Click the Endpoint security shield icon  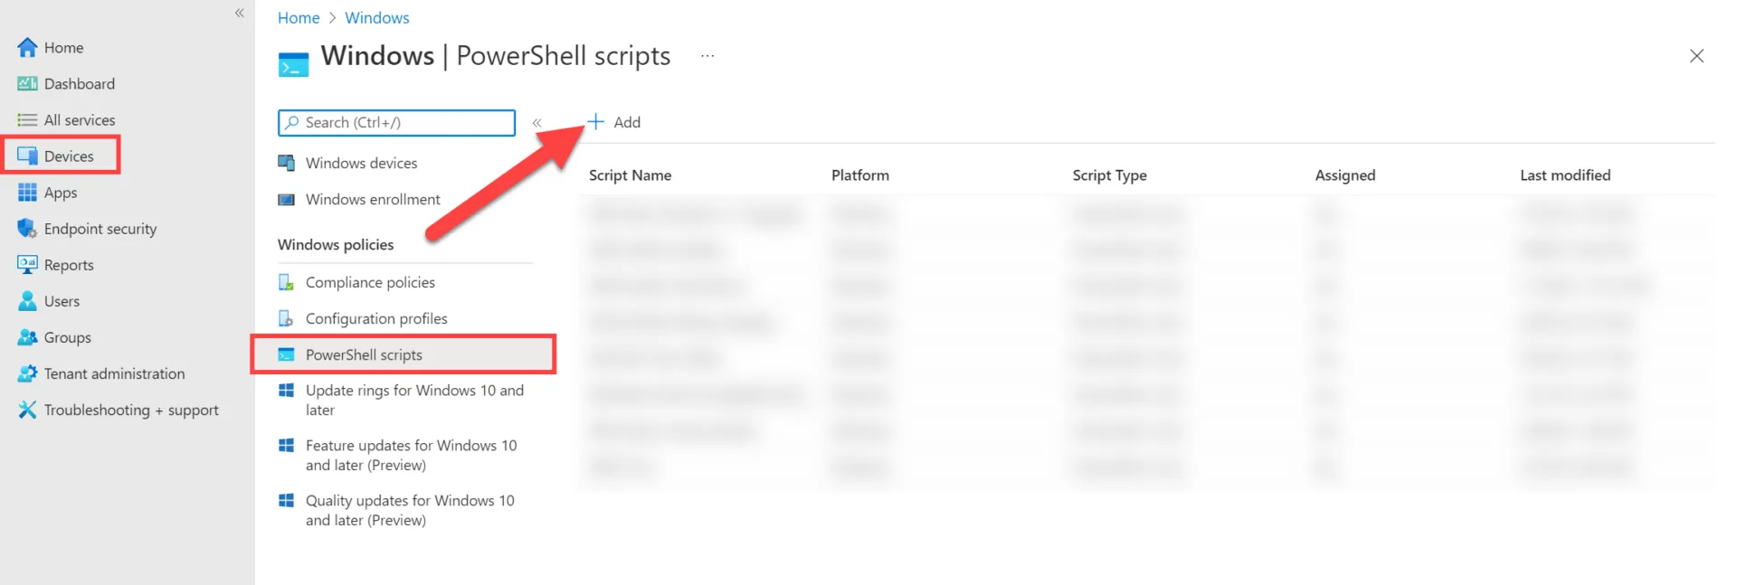[27, 228]
